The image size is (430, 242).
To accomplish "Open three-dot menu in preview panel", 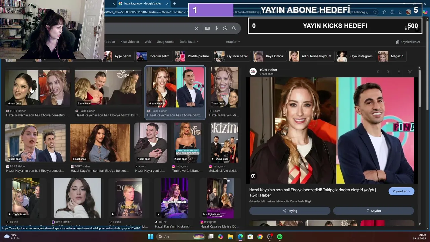I will 399,72.
